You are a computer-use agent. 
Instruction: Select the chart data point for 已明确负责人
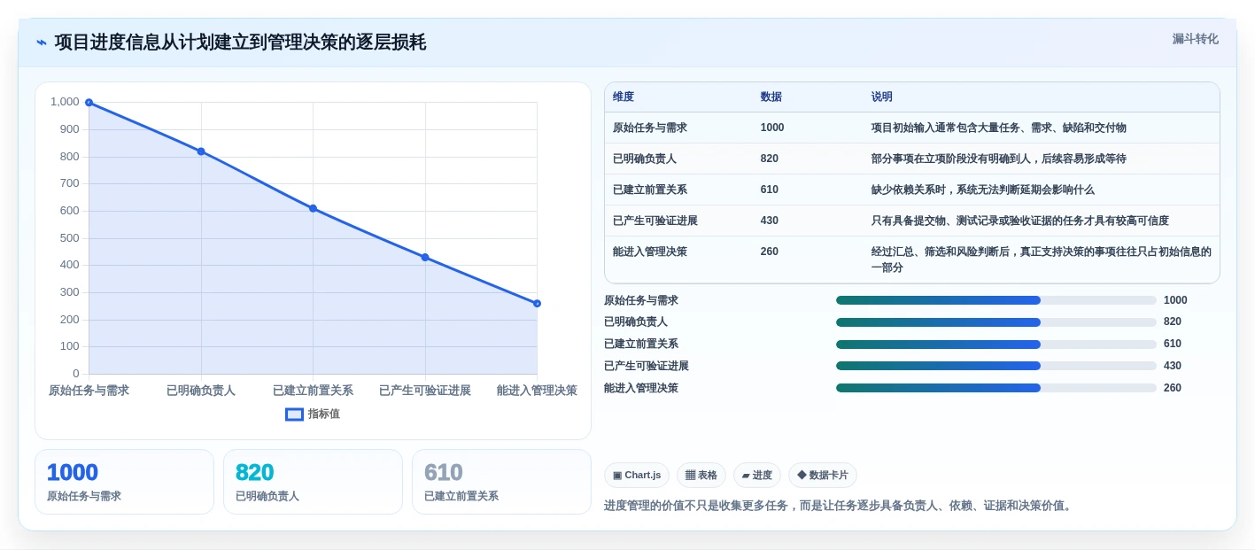coord(201,151)
